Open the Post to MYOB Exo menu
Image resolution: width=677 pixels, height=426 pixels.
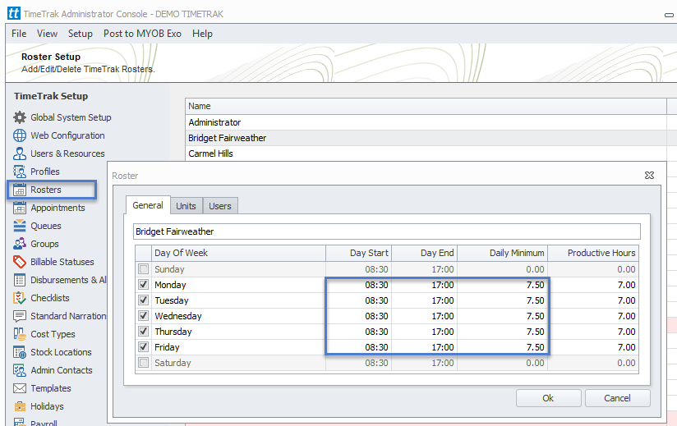142,34
